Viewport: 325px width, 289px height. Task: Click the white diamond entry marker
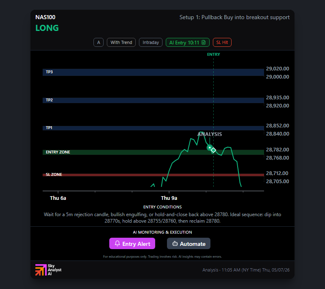tap(213, 150)
